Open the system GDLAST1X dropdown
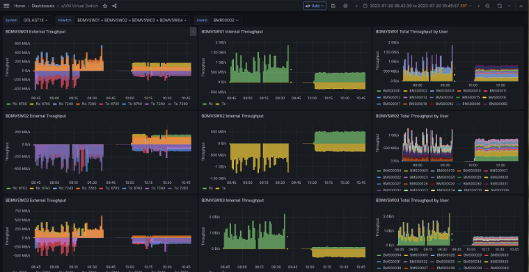 coord(35,20)
